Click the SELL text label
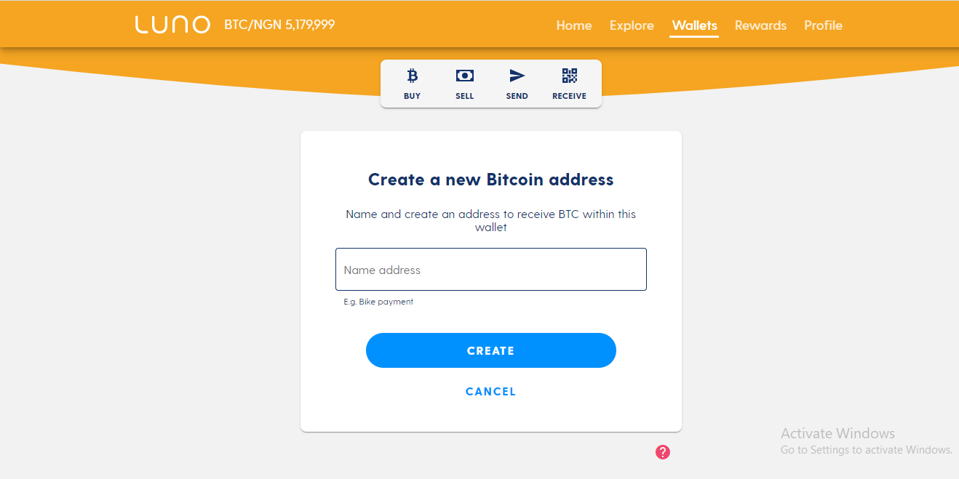This screenshot has width=959, height=479. click(x=465, y=96)
